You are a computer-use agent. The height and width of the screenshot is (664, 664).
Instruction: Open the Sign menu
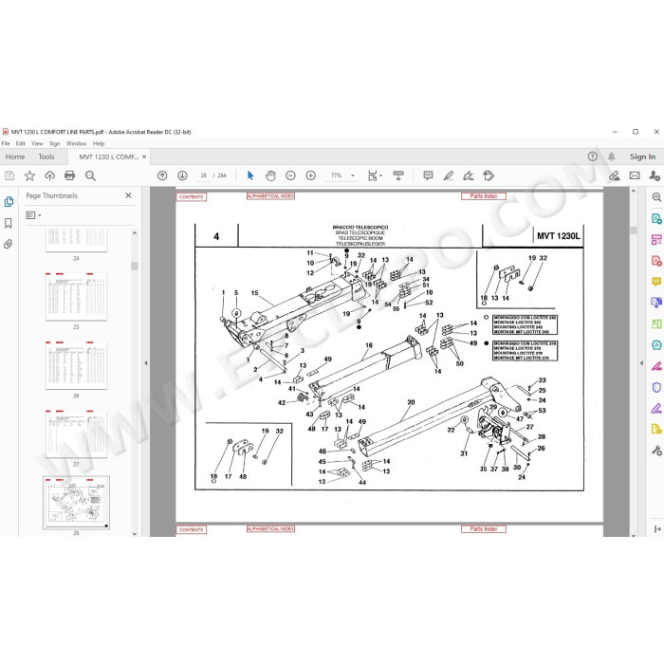[55, 143]
